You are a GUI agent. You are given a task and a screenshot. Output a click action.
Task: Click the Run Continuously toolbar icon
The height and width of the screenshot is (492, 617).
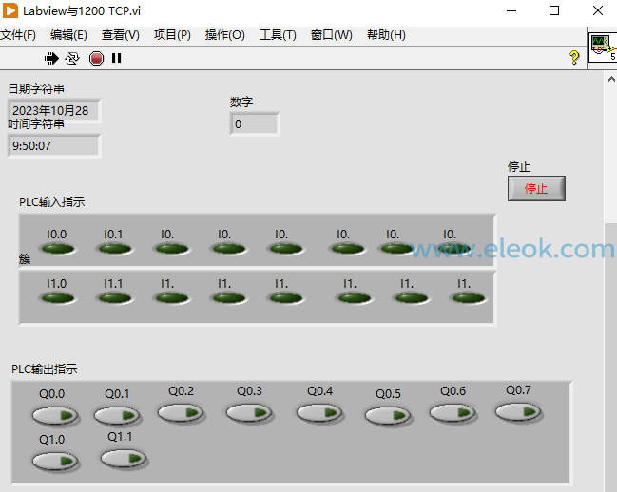point(72,59)
